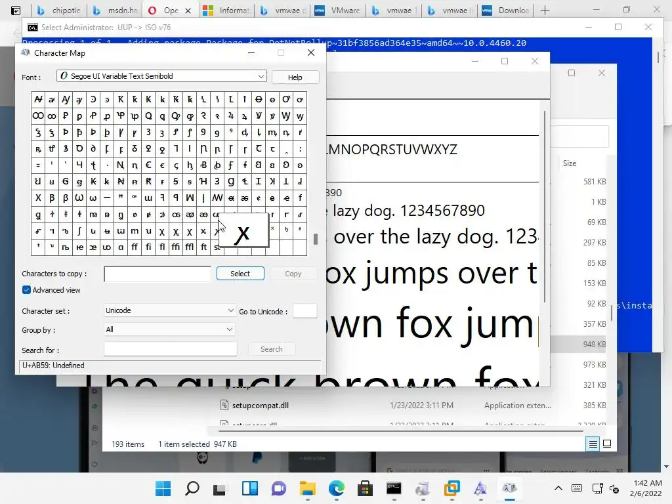The height and width of the screenshot is (504, 672).
Task: Click the Select button
Action: pos(240,274)
